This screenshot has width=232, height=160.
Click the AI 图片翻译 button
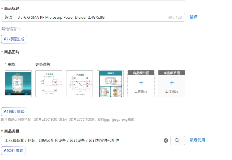click(x=14, y=112)
